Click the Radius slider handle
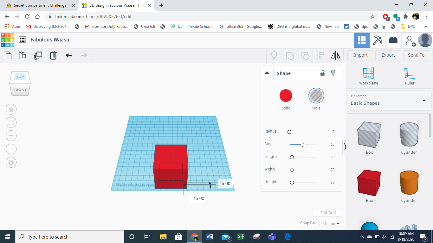This screenshot has height=243, width=433. point(289,132)
